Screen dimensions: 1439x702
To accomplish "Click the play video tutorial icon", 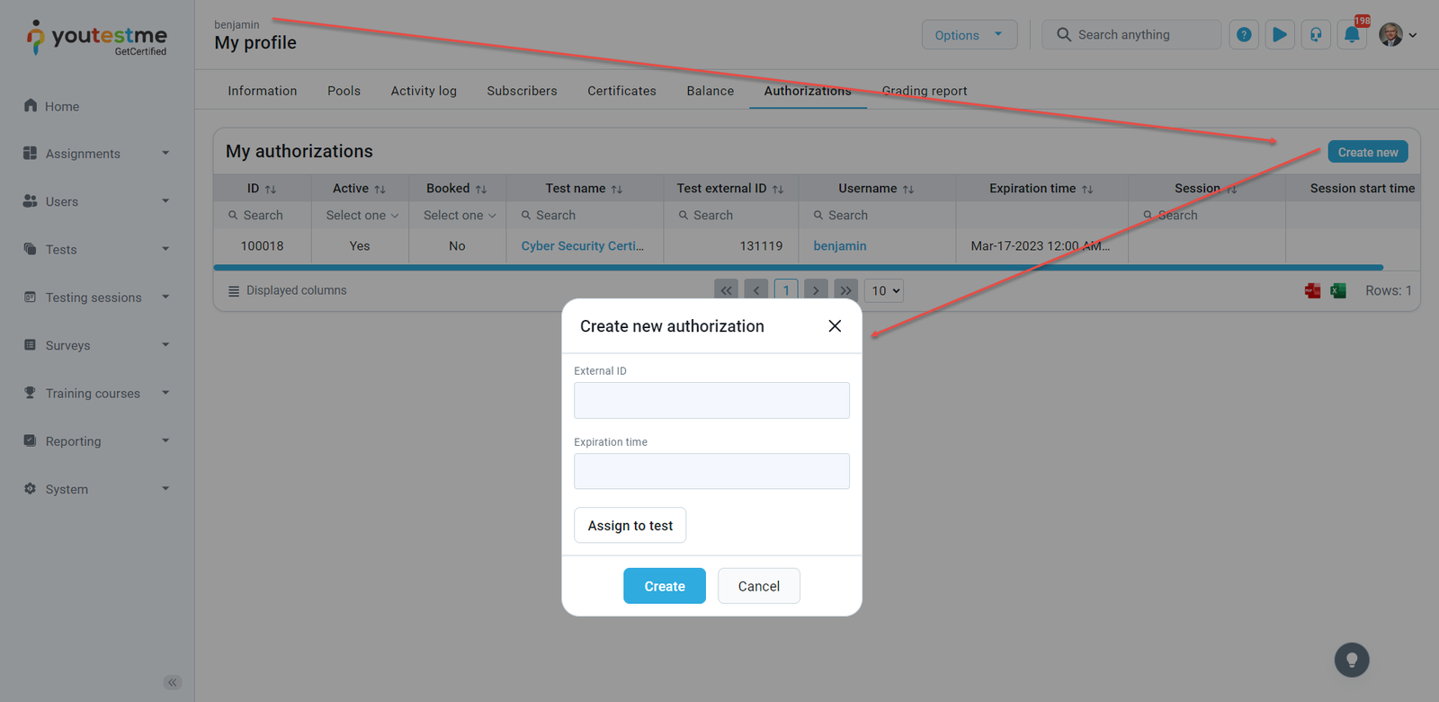I will [x=1279, y=35].
